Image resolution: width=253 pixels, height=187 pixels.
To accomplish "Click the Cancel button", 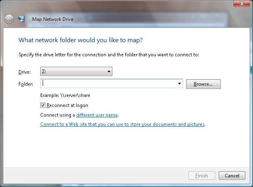I will [232, 176].
